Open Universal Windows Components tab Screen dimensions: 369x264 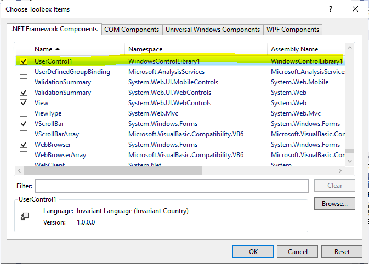point(213,30)
